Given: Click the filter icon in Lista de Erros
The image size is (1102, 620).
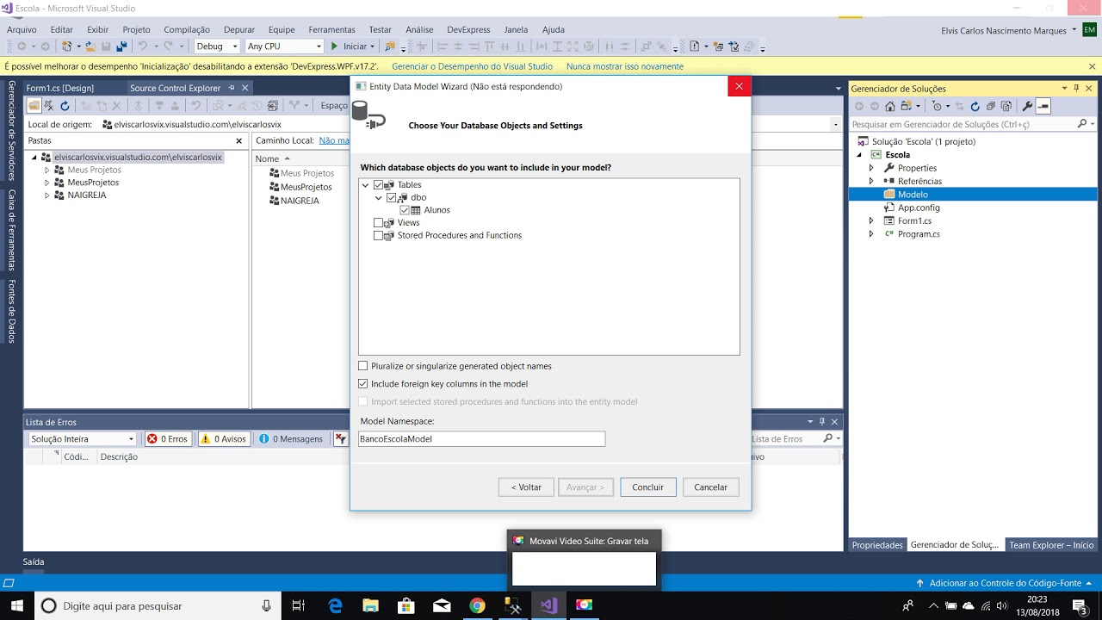Looking at the screenshot, I should click(x=341, y=438).
